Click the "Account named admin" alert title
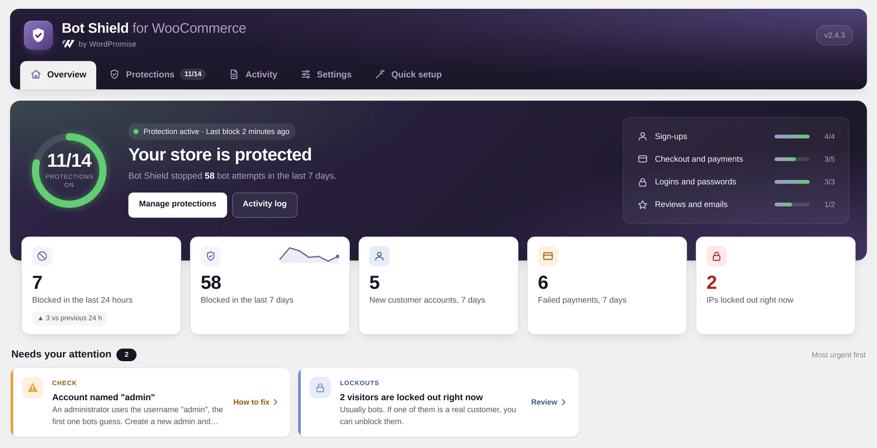 103,397
